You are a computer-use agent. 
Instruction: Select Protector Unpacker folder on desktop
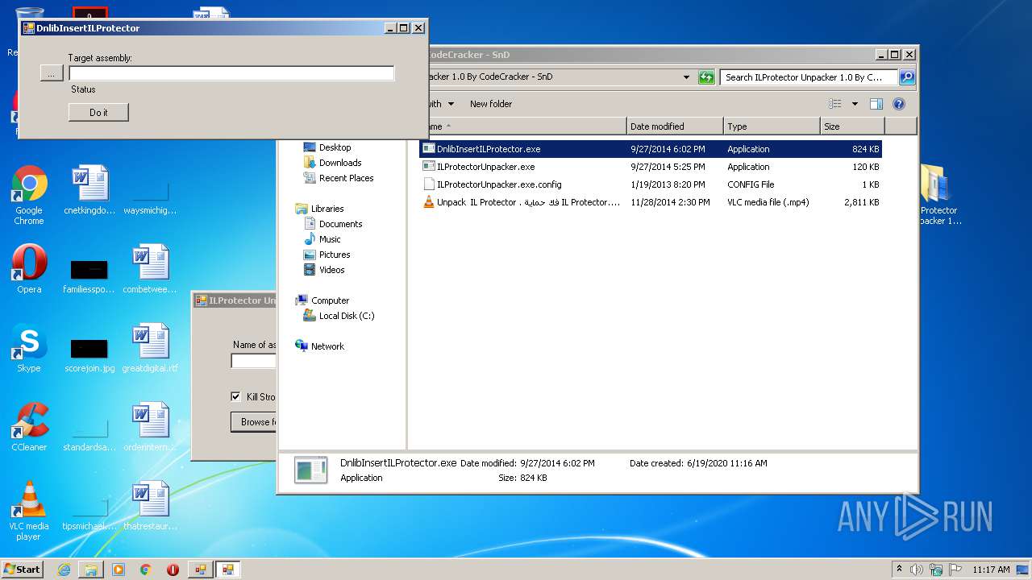(938, 195)
